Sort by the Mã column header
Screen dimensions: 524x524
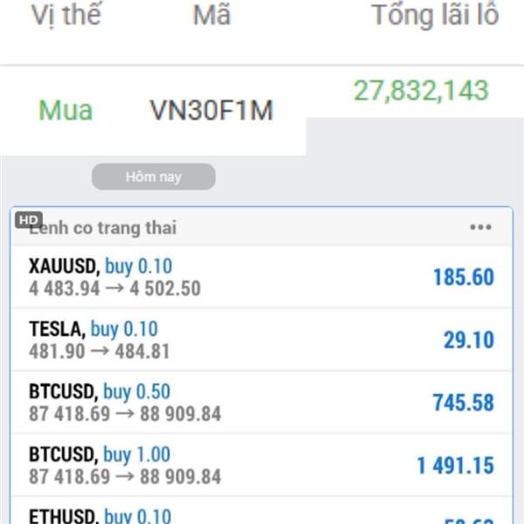click(211, 16)
